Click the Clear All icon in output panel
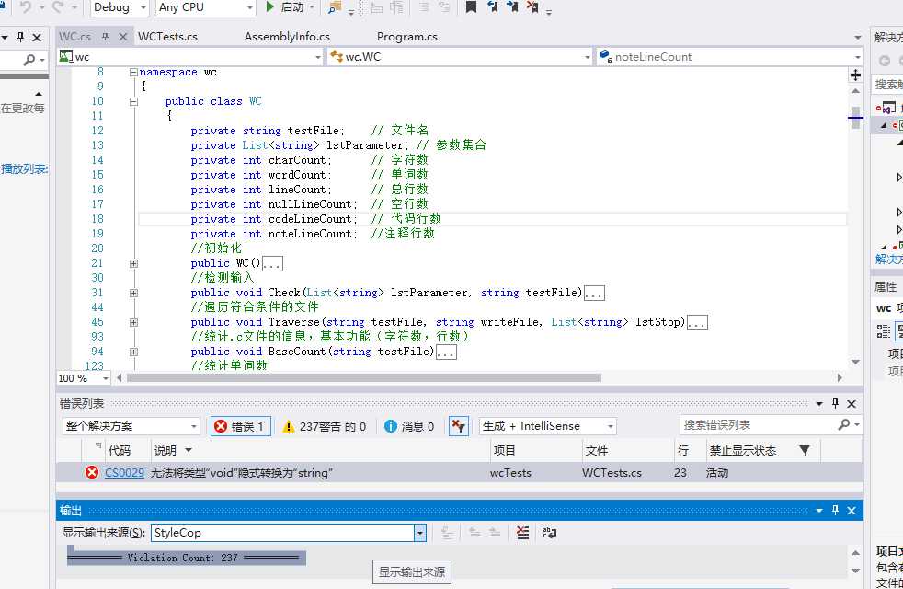This screenshot has height=589, width=903. (x=522, y=533)
